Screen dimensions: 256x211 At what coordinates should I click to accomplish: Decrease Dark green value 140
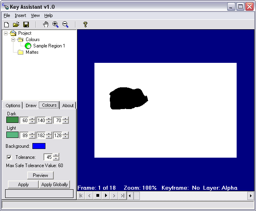[49, 122]
